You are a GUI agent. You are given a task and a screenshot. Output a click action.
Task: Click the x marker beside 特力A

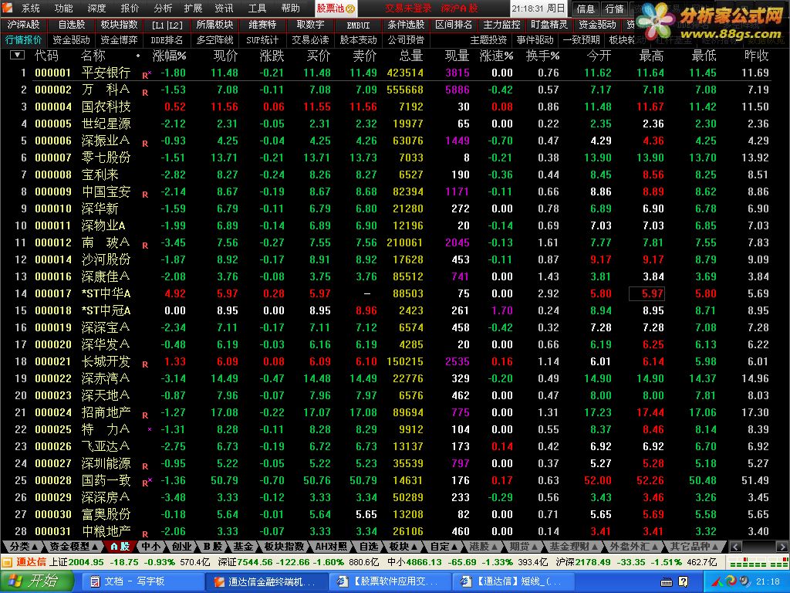point(150,429)
